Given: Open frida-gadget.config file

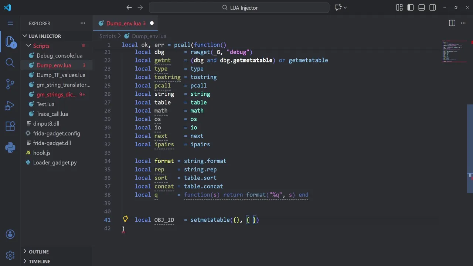Looking at the screenshot, I should click(x=56, y=133).
